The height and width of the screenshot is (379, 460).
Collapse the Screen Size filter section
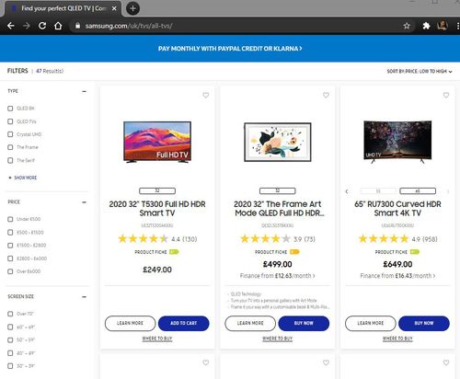(84, 297)
